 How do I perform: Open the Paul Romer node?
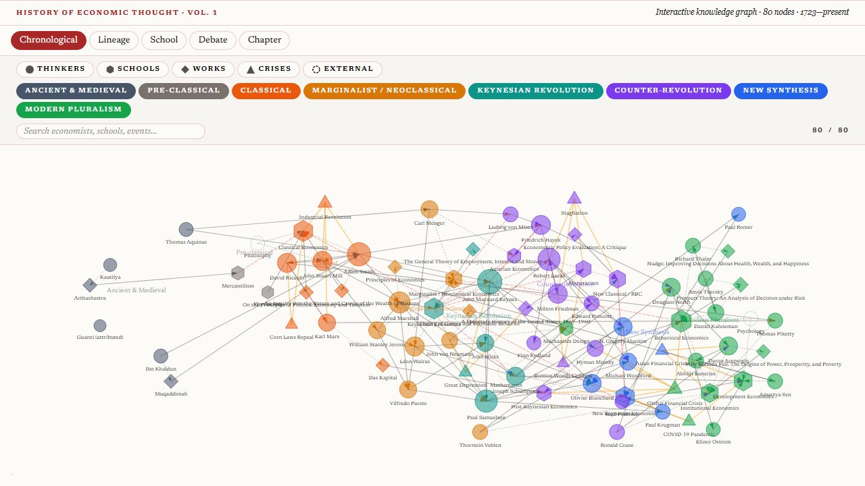pos(739,214)
